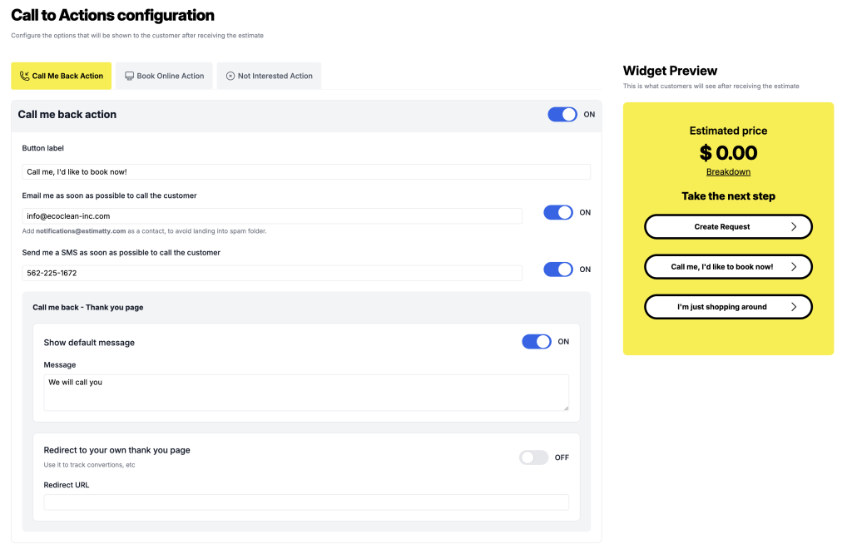Disable the email notification toggle
852x554 pixels.
[x=558, y=213]
